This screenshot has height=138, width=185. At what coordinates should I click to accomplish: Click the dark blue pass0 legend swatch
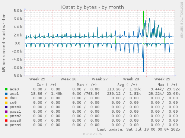(x=6, y=107)
